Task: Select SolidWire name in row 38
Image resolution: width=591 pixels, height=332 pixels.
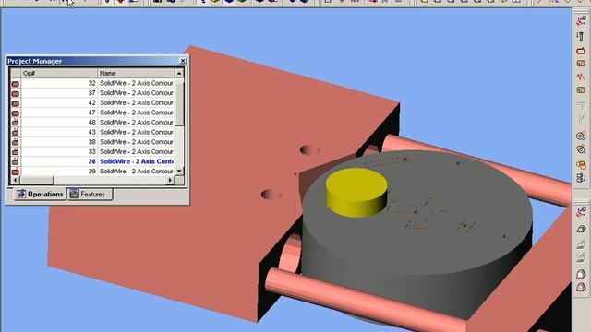Action: click(x=137, y=142)
